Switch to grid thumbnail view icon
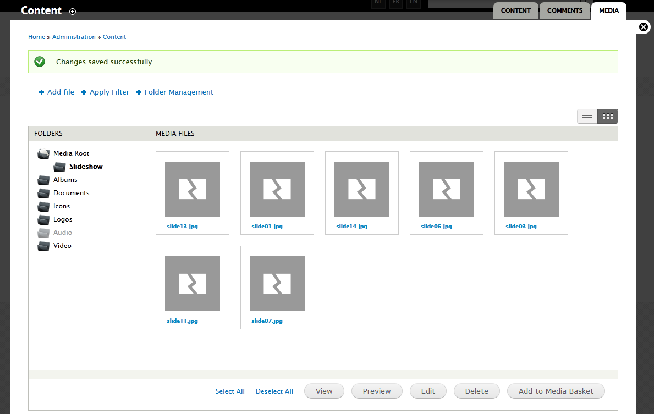The width and height of the screenshot is (654, 414). (608, 117)
